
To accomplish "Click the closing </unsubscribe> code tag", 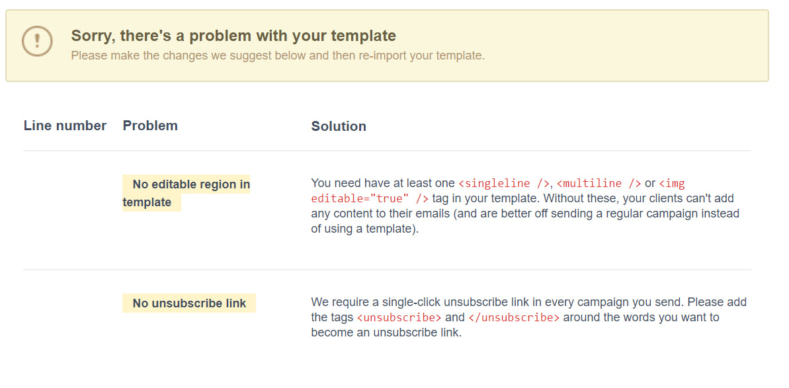I will [514, 318].
